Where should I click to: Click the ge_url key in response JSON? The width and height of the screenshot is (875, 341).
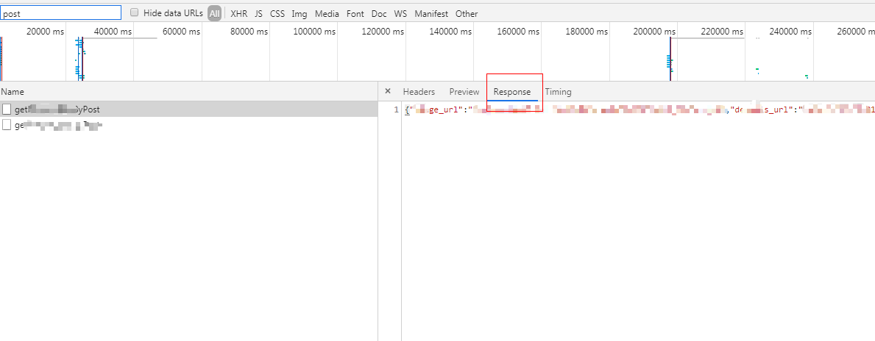coord(442,110)
